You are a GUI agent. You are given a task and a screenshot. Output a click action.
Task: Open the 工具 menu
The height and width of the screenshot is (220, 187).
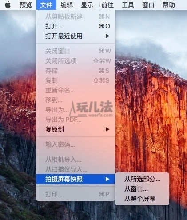(128, 5)
